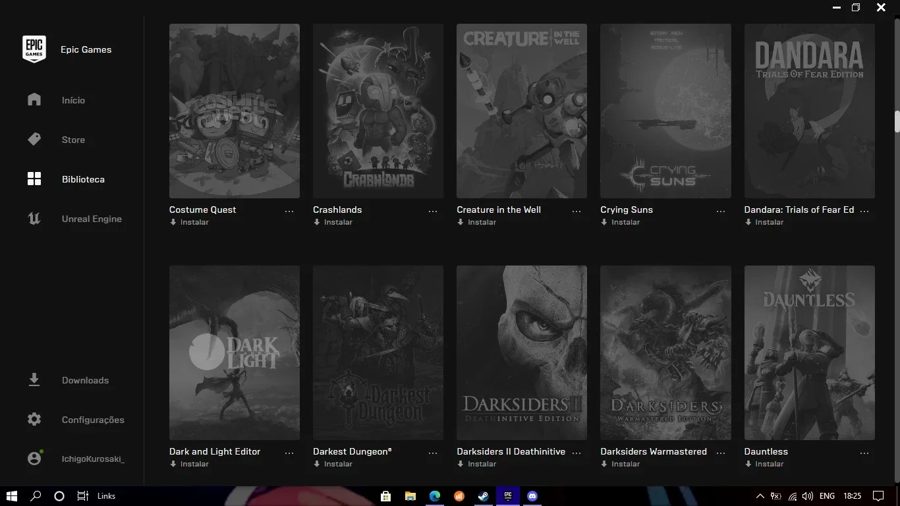Select the Crying Suns cover art
This screenshot has width=900, height=506.
665,111
